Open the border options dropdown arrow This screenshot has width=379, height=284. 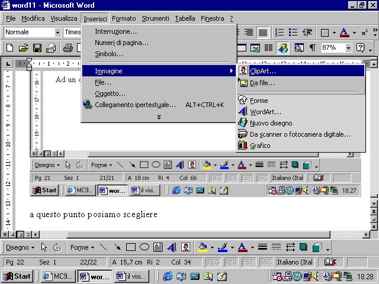pos(334,33)
